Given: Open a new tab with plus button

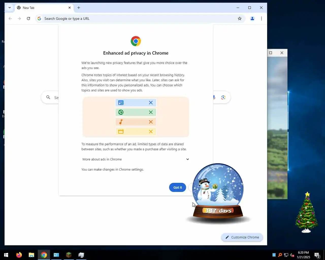Looking at the screenshot, I should pyautogui.click(x=79, y=8).
